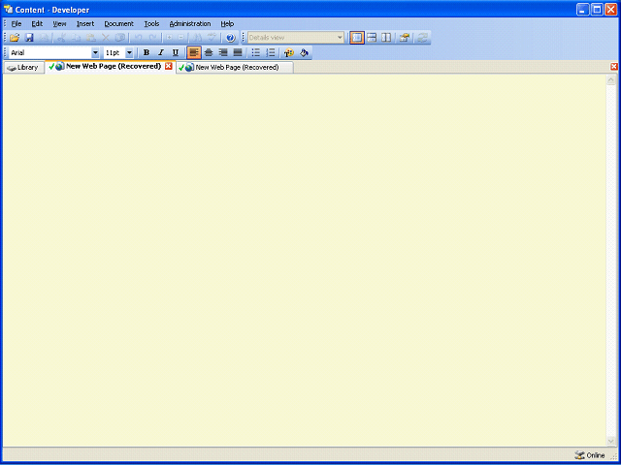Open the Document menu
The image size is (621, 465).
(x=118, y=23)
